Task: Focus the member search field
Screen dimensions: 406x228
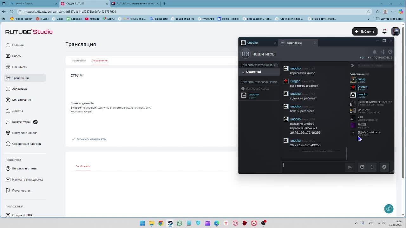Action: coord(375,66)
